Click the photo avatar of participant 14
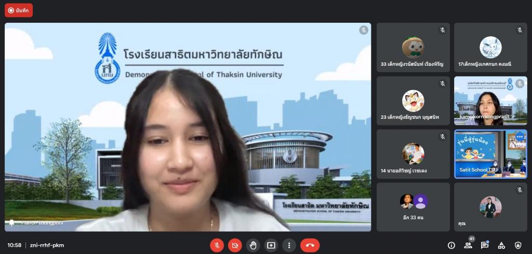This screenshot has height=254, width=532. point(413,154)
